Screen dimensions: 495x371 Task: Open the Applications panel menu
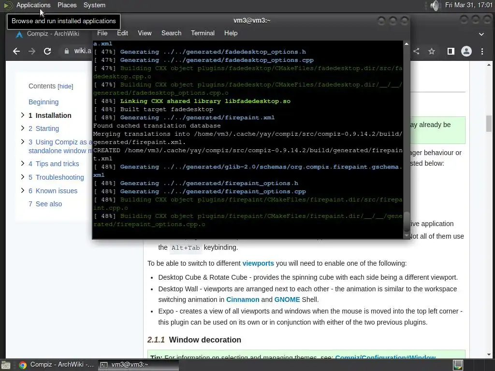pyautogui.click(x=33, y=5)
